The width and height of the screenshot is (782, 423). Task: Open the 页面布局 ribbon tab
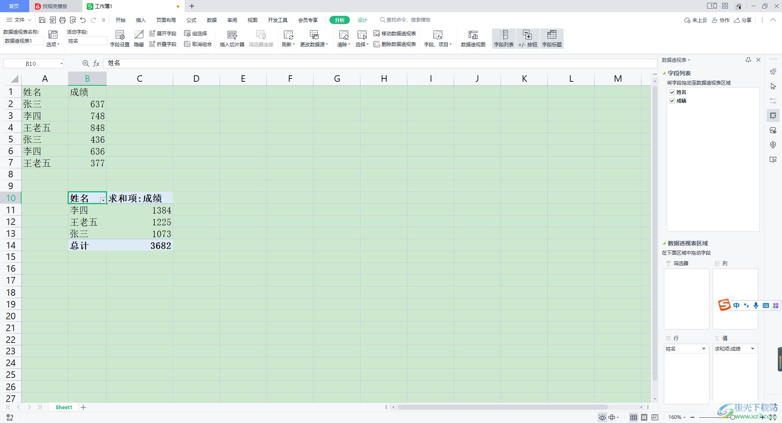(166, 20)
